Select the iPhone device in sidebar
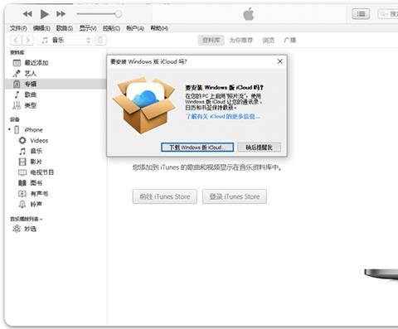Viewport: 398px width, 329px height. click(x=33, y=130)
